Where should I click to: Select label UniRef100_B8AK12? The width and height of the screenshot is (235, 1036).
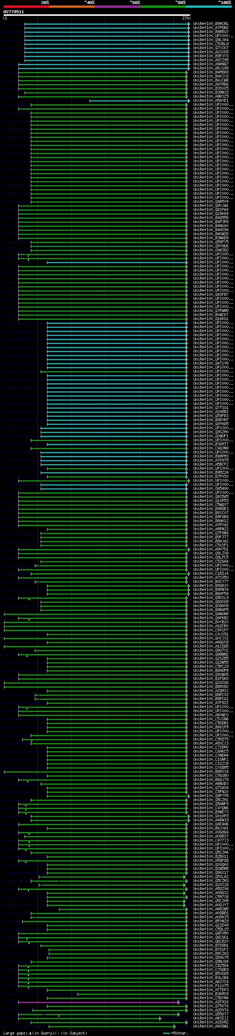[210, 521]
